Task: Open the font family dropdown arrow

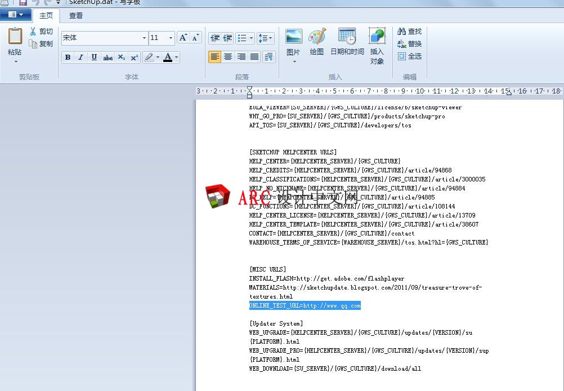Action: click(x=144, y=38)
